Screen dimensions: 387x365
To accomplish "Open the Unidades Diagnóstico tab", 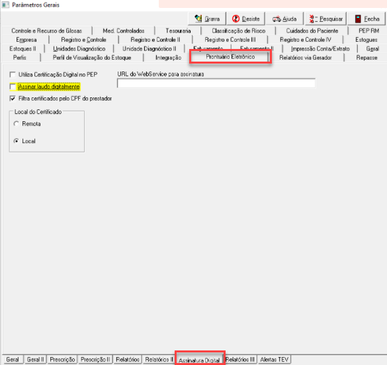I will click(79, 49).
